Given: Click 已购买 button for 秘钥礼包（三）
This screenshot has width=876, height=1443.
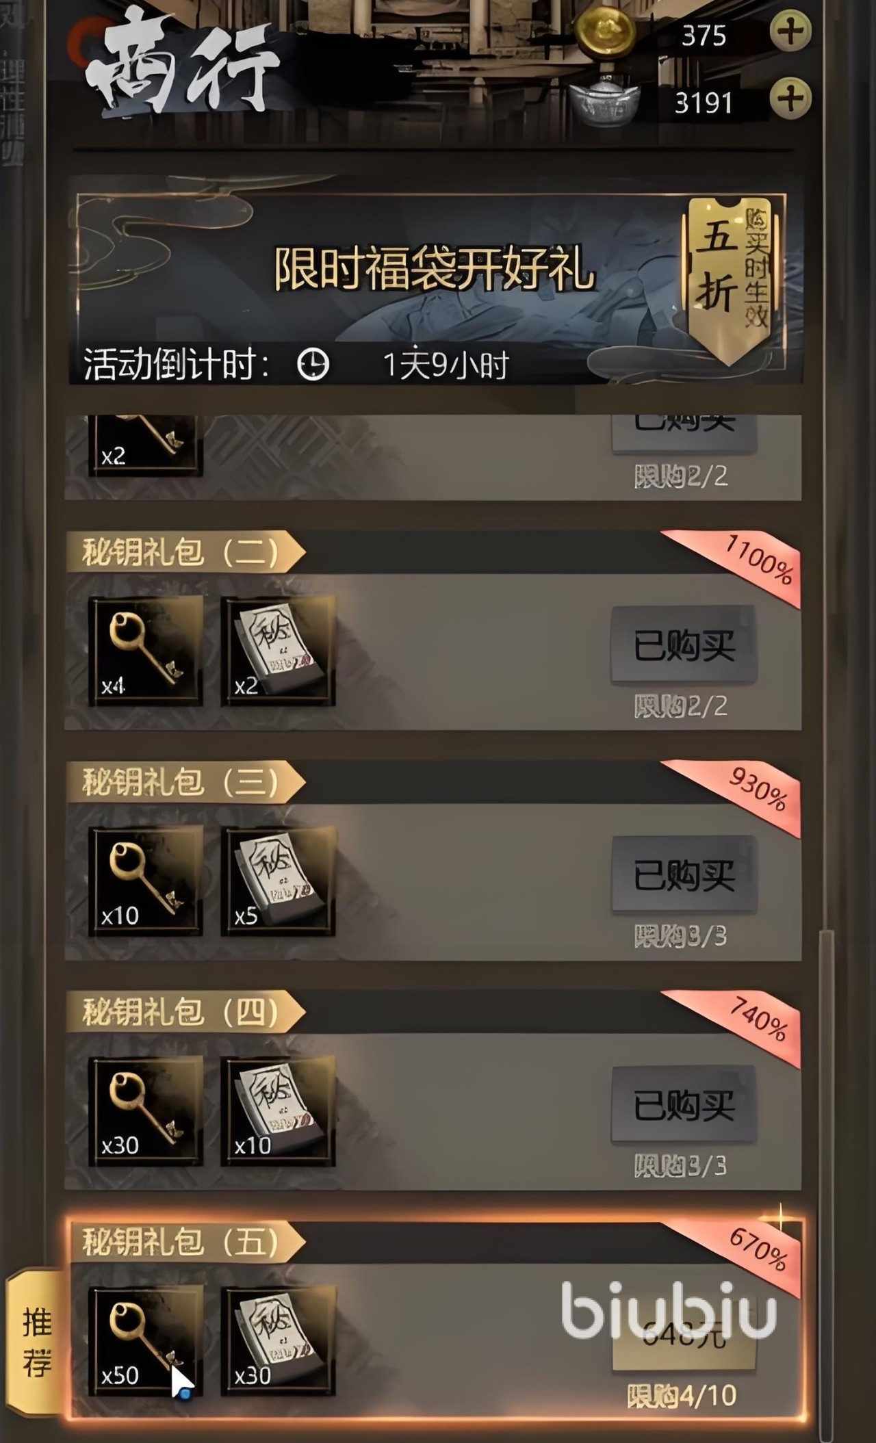Looking at the screenshot, I should click(684, 875).
